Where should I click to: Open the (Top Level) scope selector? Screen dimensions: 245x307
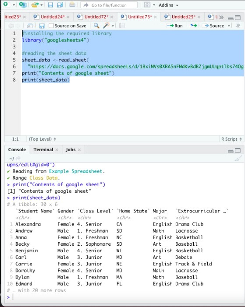click(x=42, y=139)
